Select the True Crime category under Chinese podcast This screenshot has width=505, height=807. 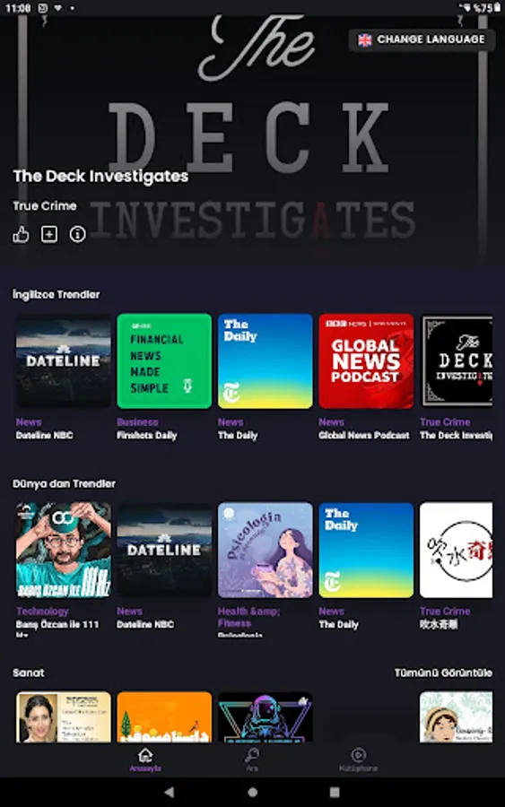point(445,611)
